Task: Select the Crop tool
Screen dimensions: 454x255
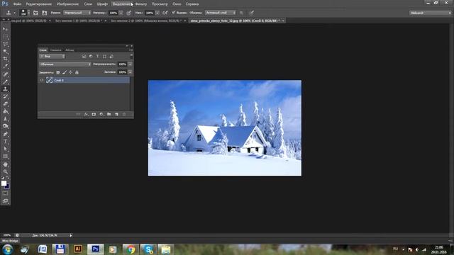Action: tap(5, 59)
